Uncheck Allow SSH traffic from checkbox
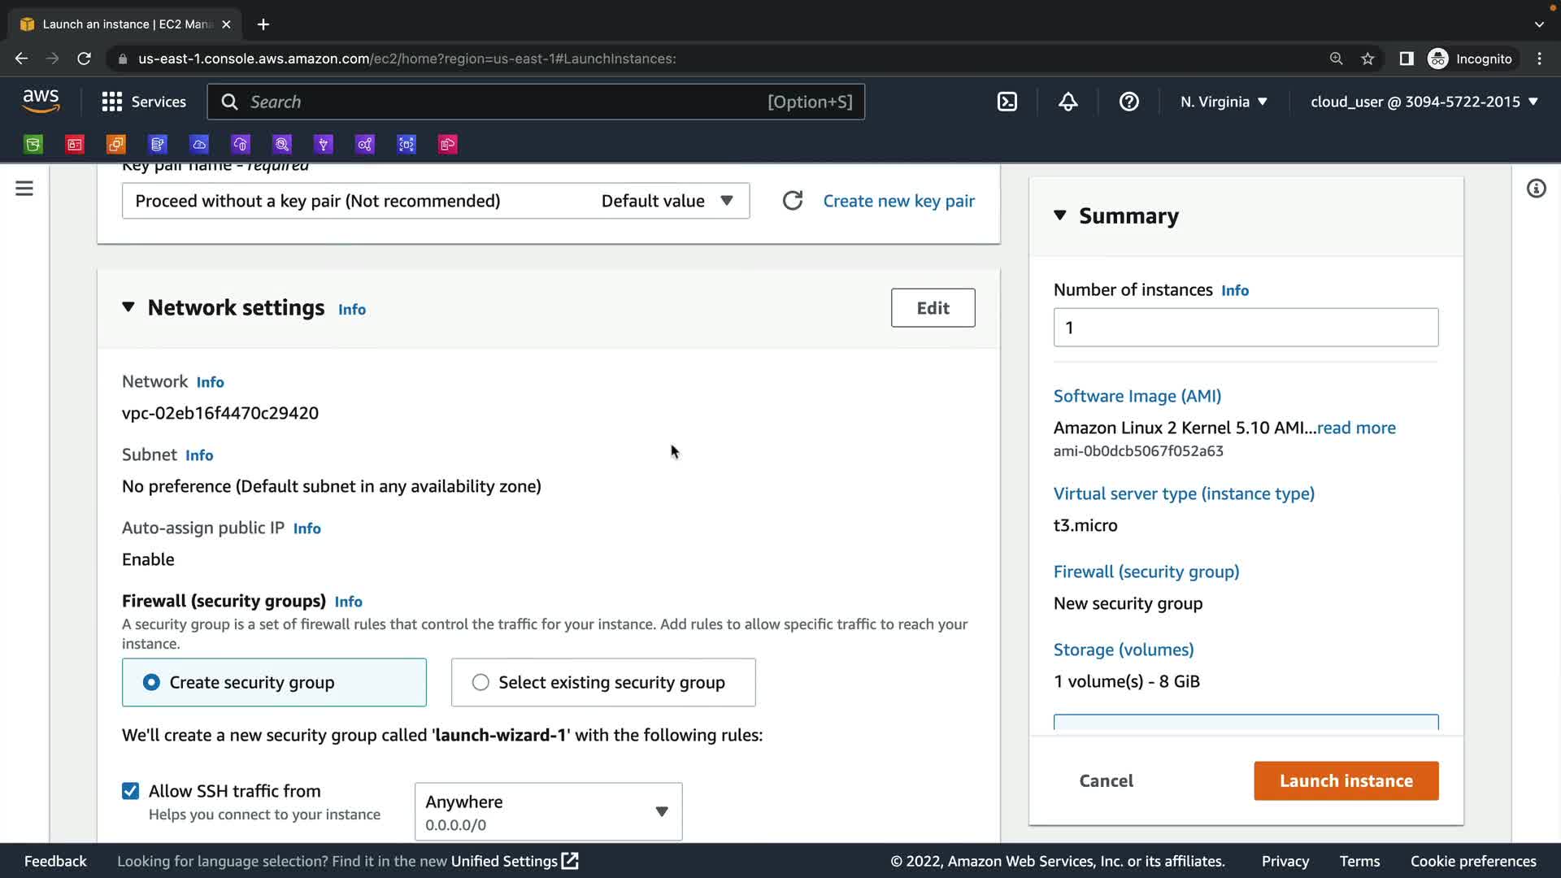The width and height of the screenshot is (1561, 878). [130, 791]
